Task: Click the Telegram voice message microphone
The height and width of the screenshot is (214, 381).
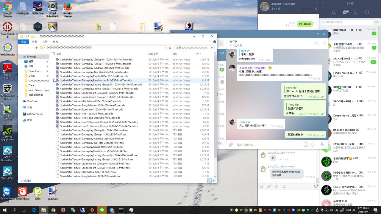Action: coord(322,145)
